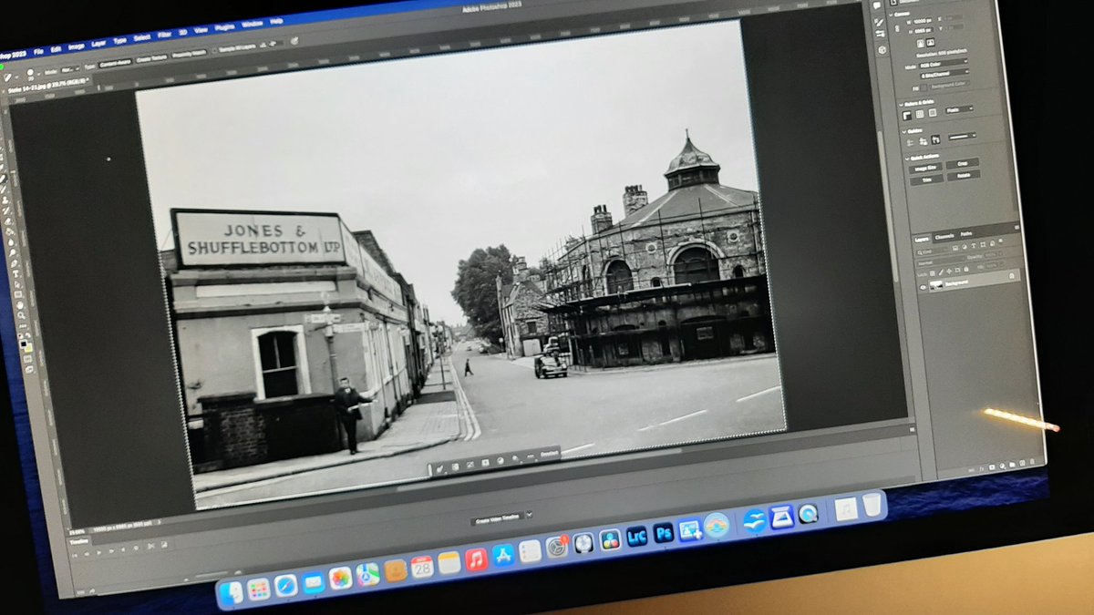
Task: Set canvas orientation to portrait
Action: (x=921, y=43)
